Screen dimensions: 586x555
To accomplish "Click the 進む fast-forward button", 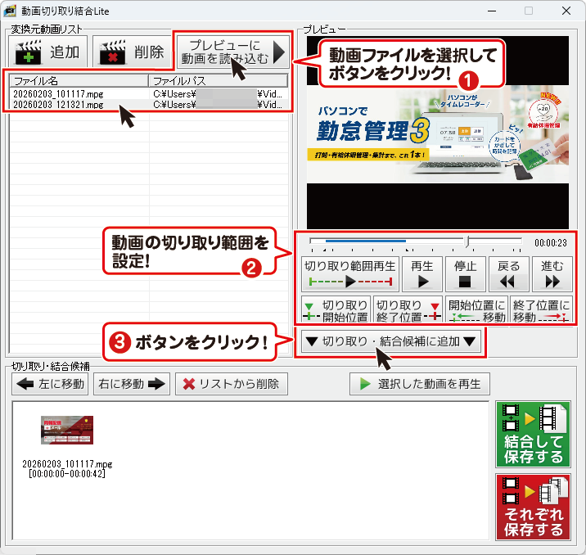I will tap(552, 274).
